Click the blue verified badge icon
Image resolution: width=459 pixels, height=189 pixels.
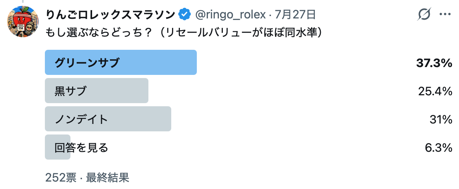click(x=185, y=14)
